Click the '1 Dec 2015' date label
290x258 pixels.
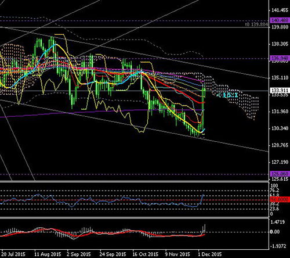coord(210,254)
